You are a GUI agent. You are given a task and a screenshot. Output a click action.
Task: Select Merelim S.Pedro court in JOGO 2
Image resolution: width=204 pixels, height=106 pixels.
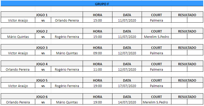coord(157,37)
